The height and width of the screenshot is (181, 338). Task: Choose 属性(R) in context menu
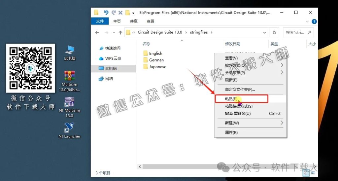(250, 132)
